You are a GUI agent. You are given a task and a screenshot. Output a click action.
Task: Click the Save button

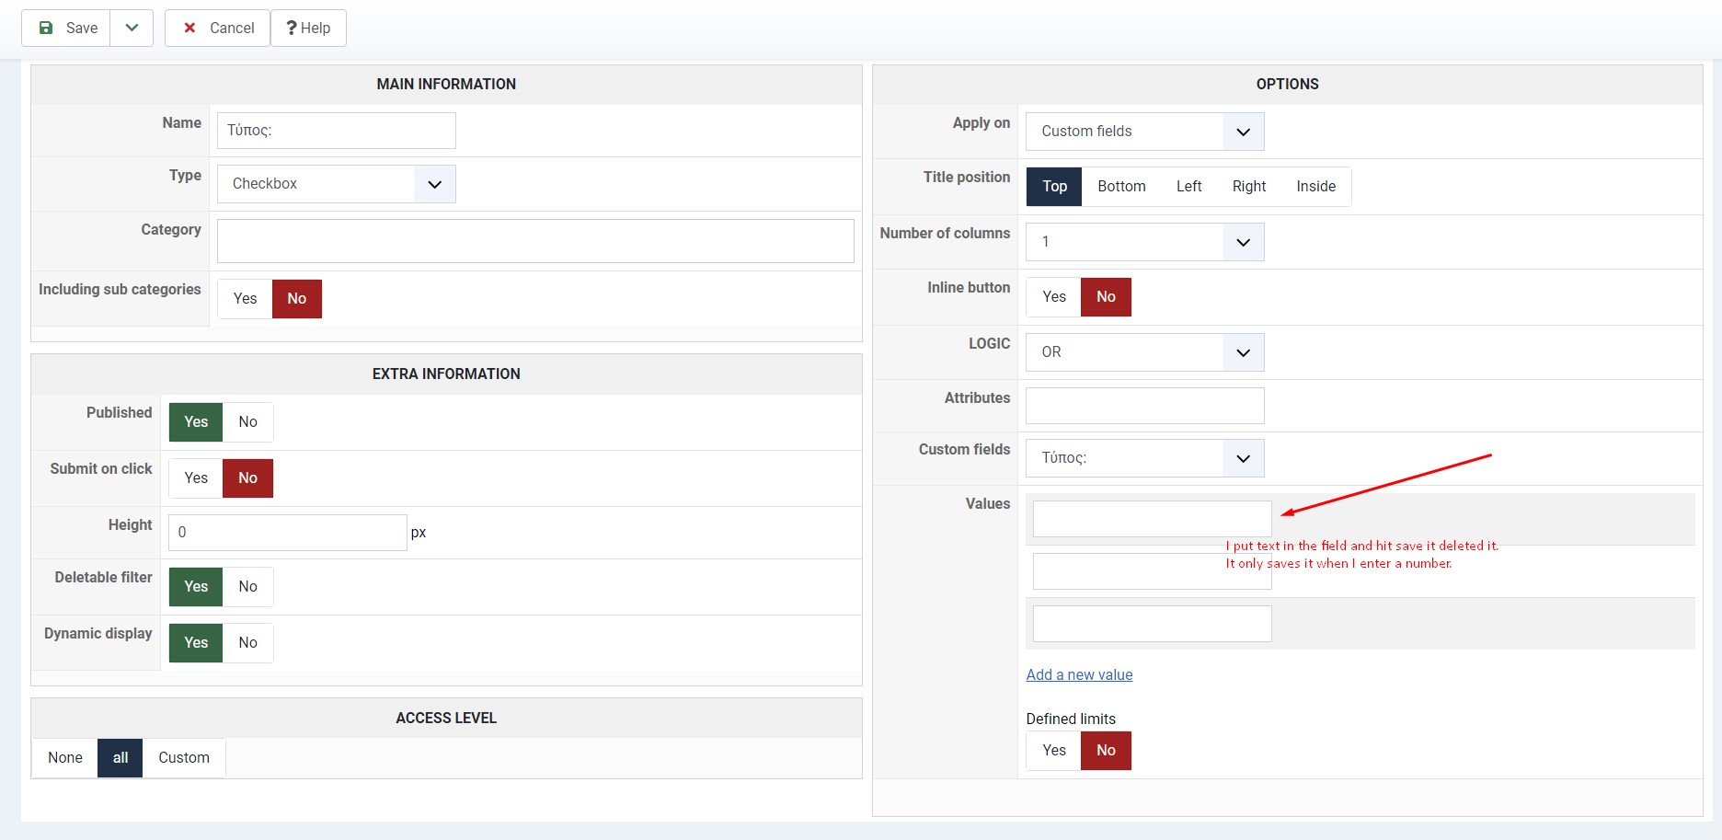(x=67, y=28)
